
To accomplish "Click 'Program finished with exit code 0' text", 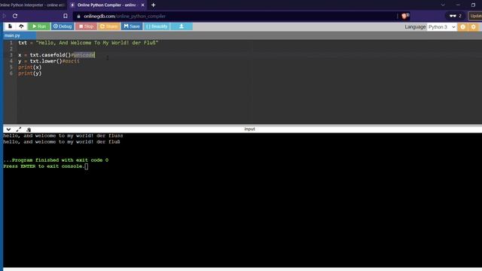I will click(60, 160).
